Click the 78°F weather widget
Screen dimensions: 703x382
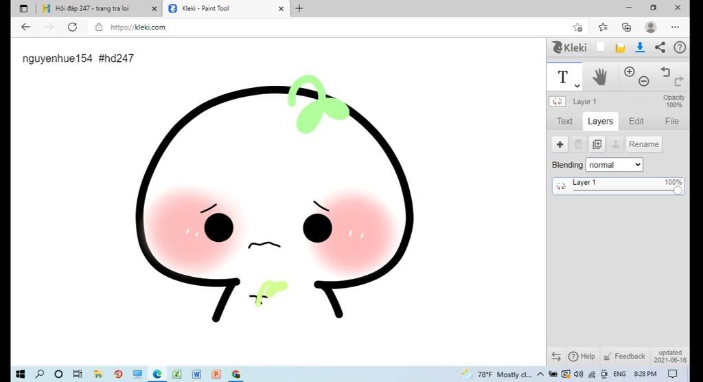[x=497, y=374]
